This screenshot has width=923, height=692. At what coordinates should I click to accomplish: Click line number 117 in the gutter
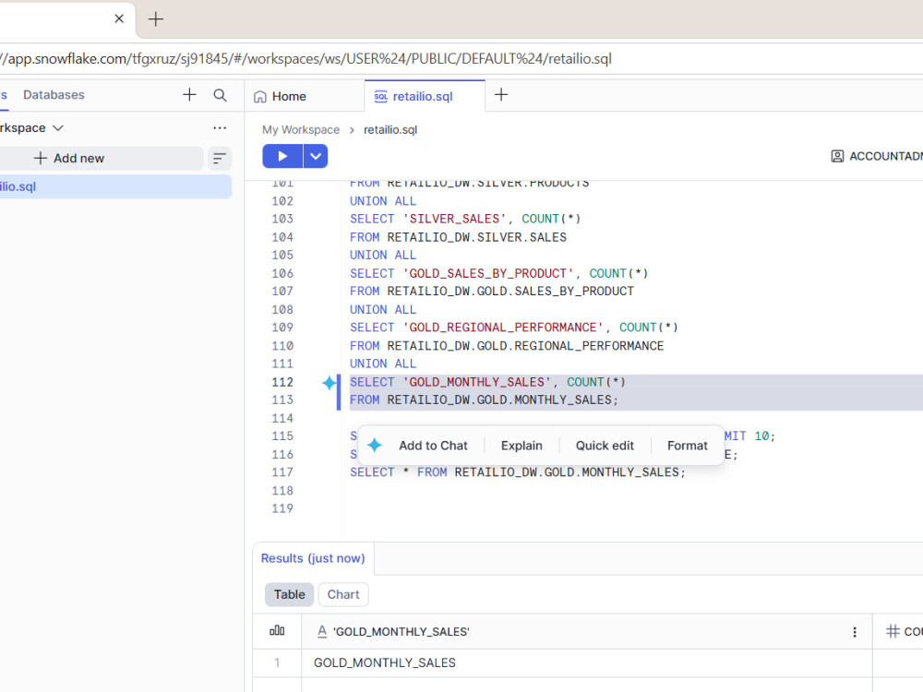coord(282,472)
